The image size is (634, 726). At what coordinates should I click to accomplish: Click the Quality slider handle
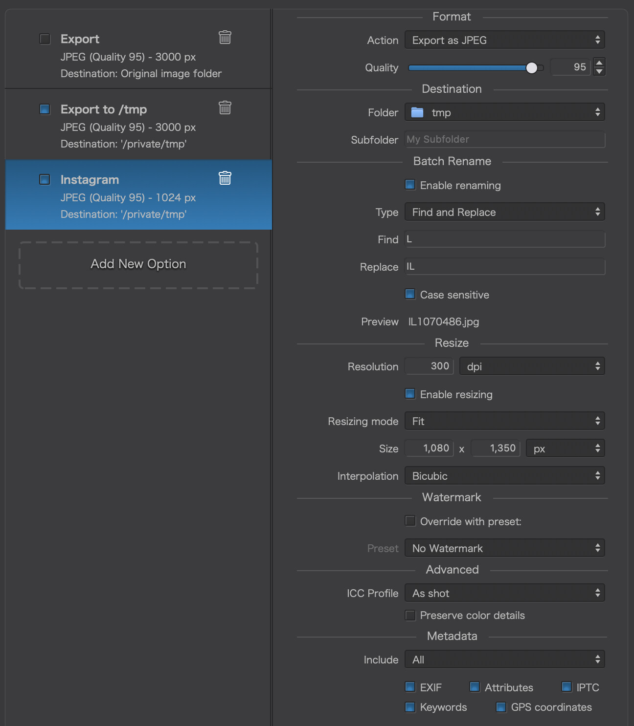tap(532, 68)
